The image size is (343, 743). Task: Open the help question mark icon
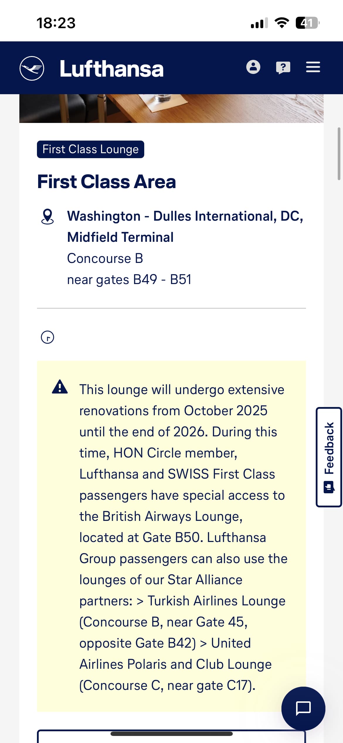click(x=283, y=67)
